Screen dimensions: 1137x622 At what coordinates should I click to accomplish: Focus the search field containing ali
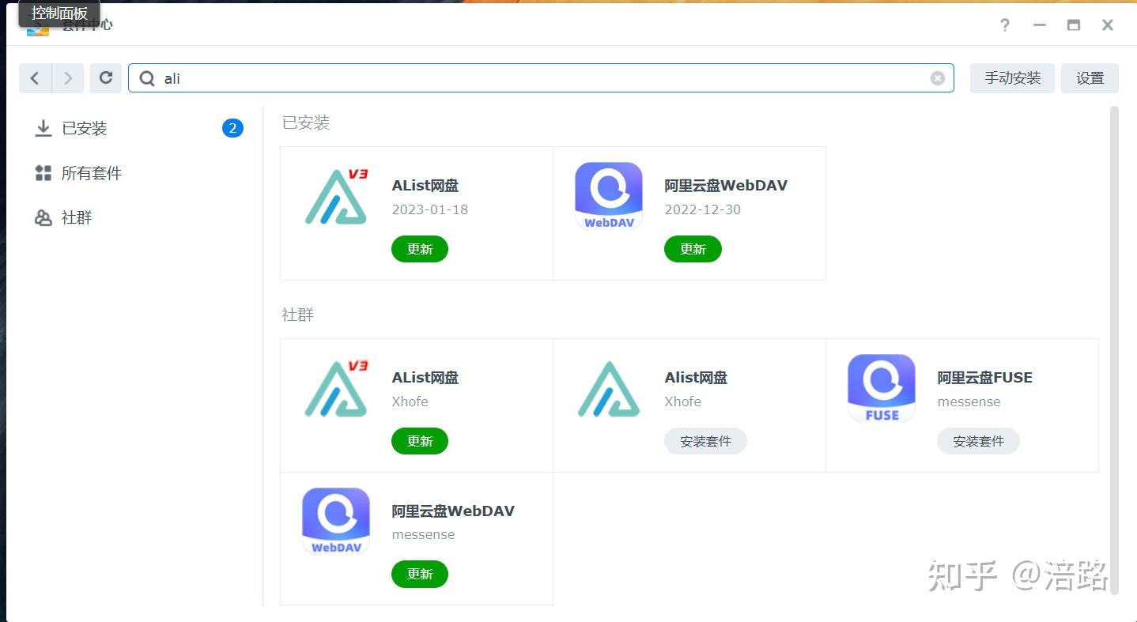coord(541,78)
